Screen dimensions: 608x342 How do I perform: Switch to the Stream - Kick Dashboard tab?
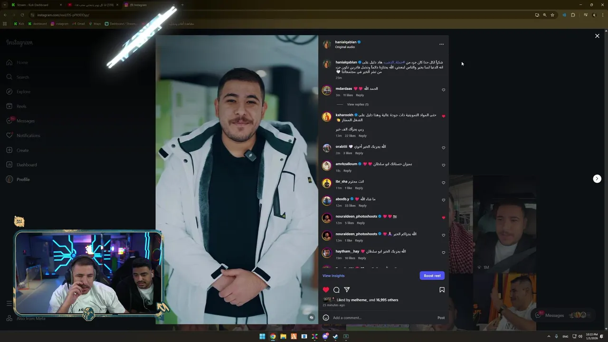(37, 5)
